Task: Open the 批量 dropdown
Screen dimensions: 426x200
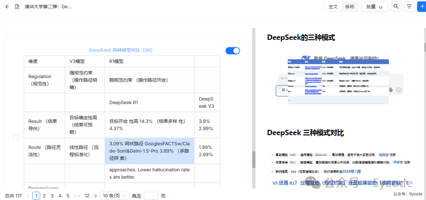Action: click(374, 7)
